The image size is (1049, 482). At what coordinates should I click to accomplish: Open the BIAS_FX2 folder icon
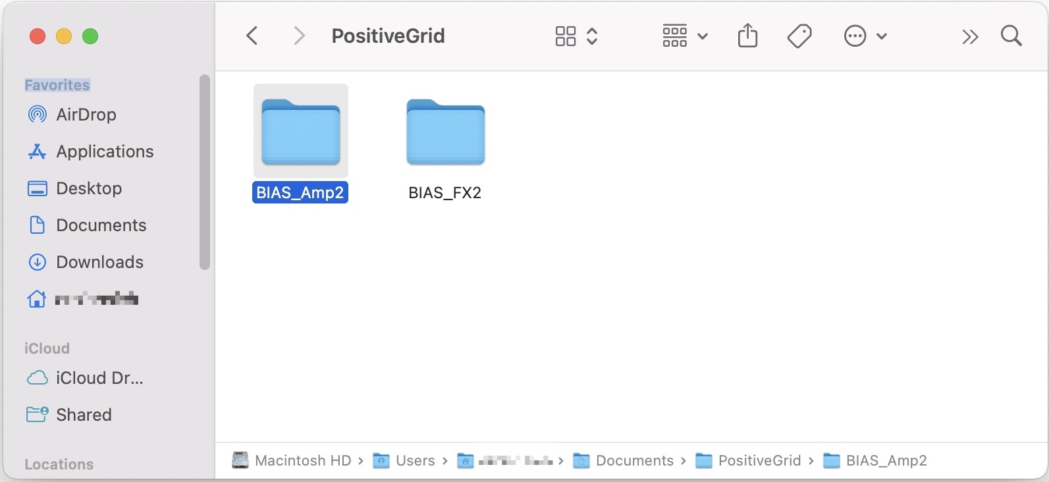(445, 132)
